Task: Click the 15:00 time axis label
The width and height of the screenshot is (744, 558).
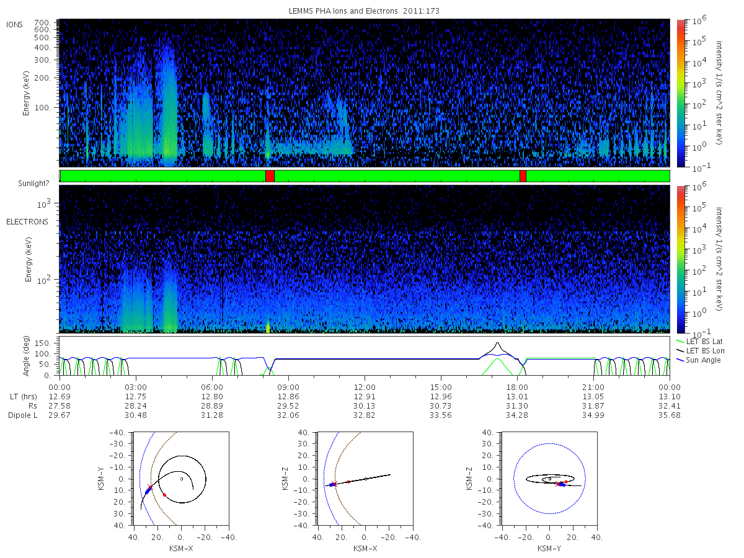Action: point(441,387)
